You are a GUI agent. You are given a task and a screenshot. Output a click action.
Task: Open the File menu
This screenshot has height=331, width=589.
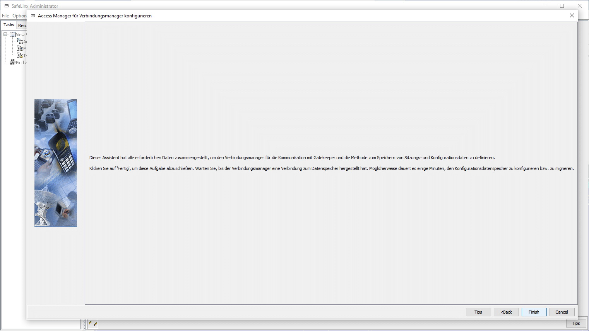(5, 16)
